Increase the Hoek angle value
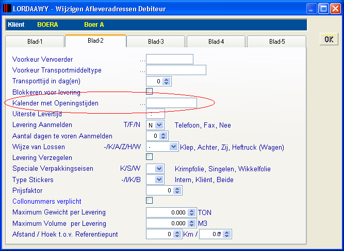The image size is (344, 251). coord(226,232)
